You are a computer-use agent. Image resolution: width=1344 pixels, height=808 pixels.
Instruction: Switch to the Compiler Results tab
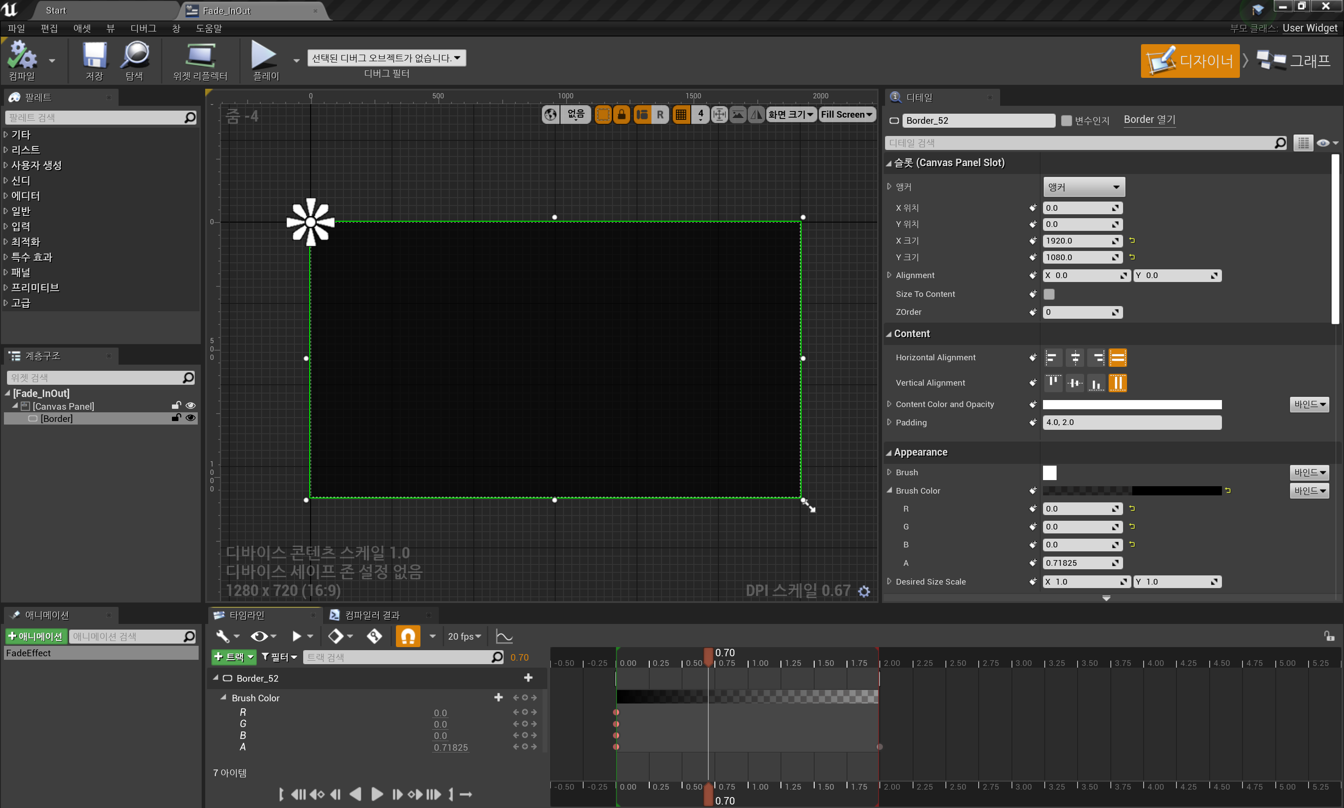372,615
